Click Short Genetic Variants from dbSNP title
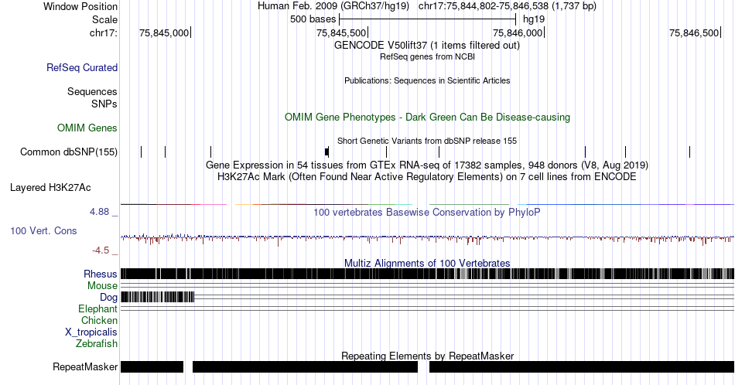 [427, 141]
